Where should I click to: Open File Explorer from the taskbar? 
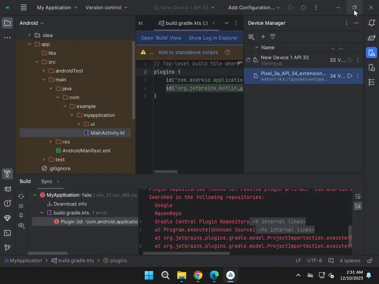[181, 275]
